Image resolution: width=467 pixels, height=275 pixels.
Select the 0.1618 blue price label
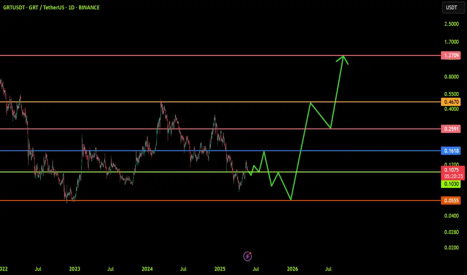pos(450,150)
